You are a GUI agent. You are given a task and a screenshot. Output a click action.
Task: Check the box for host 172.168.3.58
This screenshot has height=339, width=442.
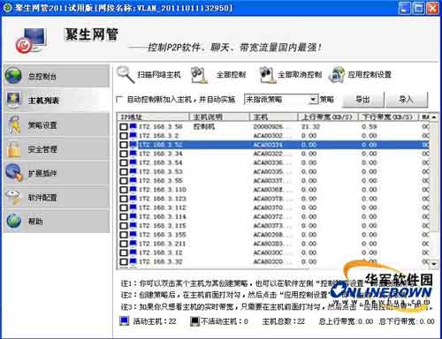coord(124,127)
